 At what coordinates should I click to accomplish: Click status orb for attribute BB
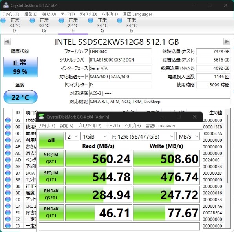coord(8,186)
